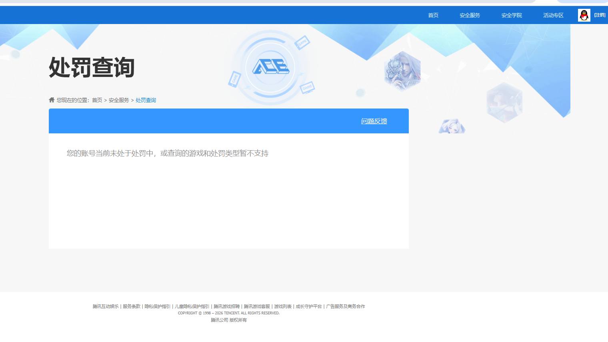Select 处罚查询 in the breadcrumb trail
This screenshot has width=608, height=342.
click(146, 100)
